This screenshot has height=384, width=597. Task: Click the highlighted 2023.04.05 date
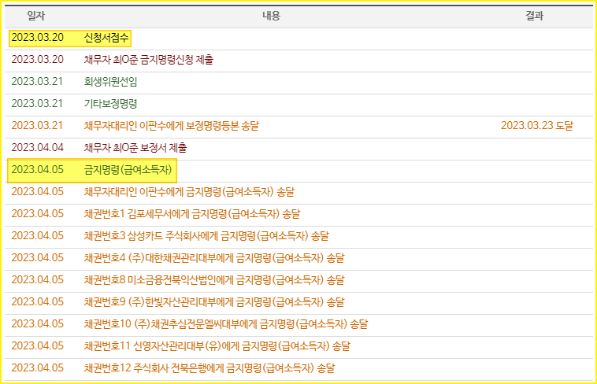(x=37, y=170)
